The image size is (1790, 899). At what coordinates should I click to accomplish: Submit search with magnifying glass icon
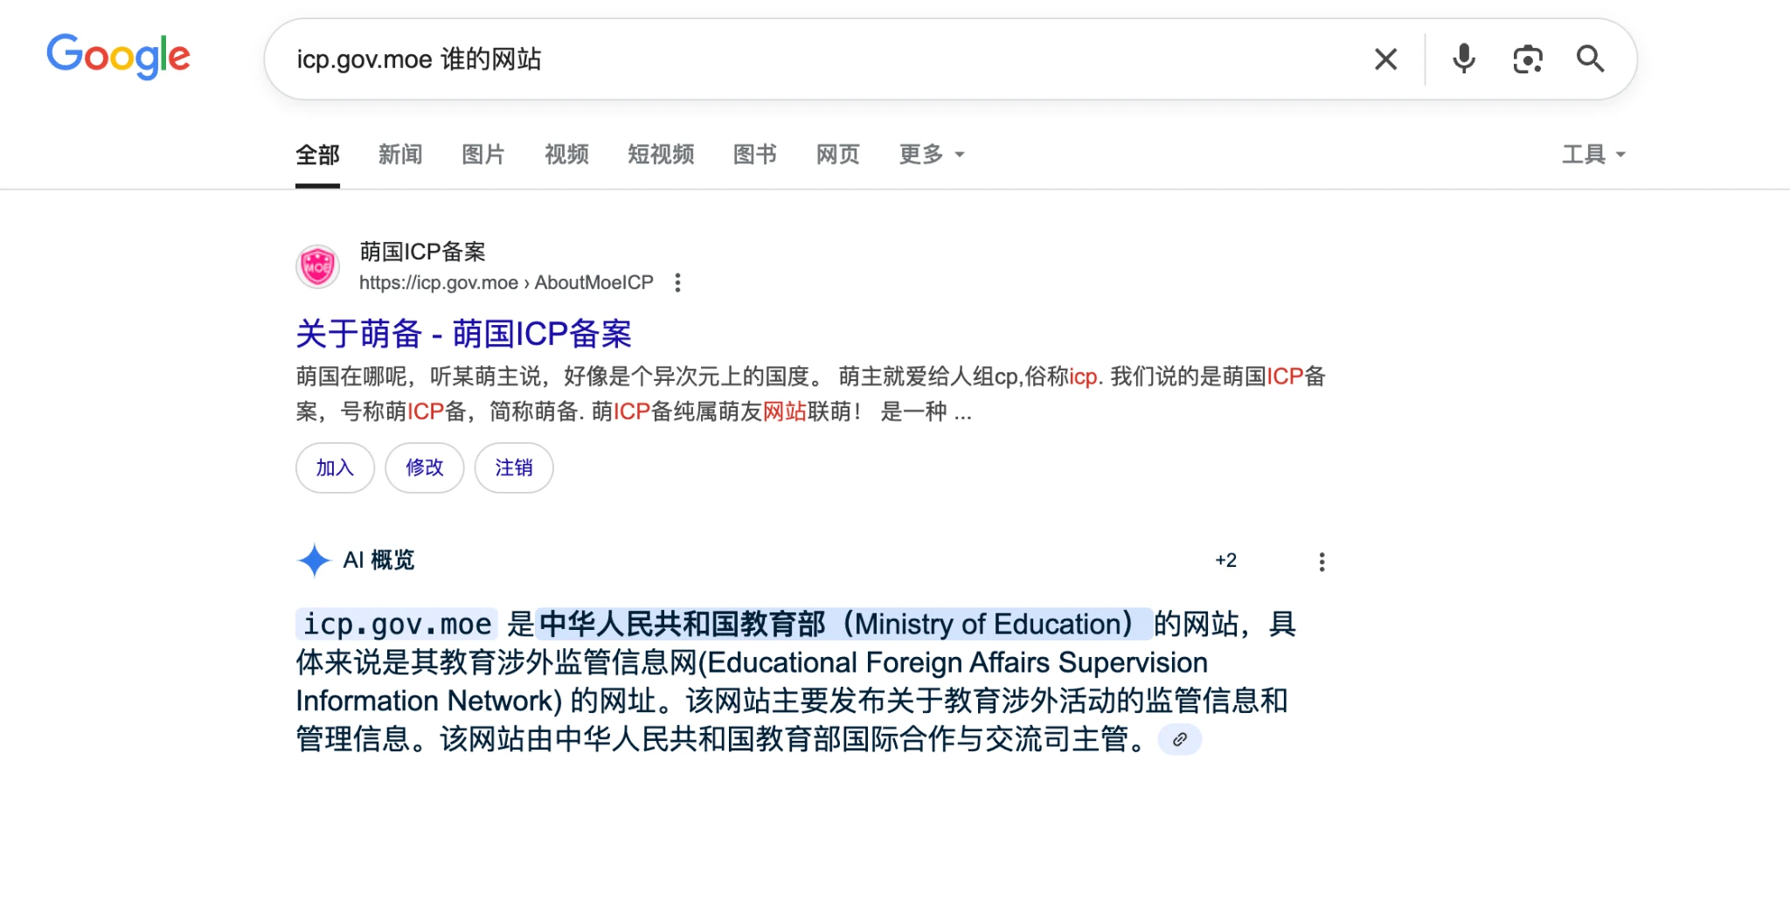coord(1590,59)
